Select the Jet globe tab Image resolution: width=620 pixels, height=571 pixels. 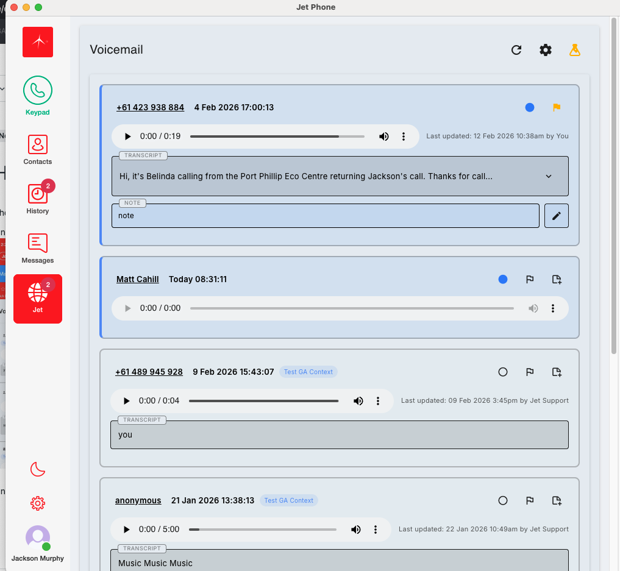click(x=38, y=299)
